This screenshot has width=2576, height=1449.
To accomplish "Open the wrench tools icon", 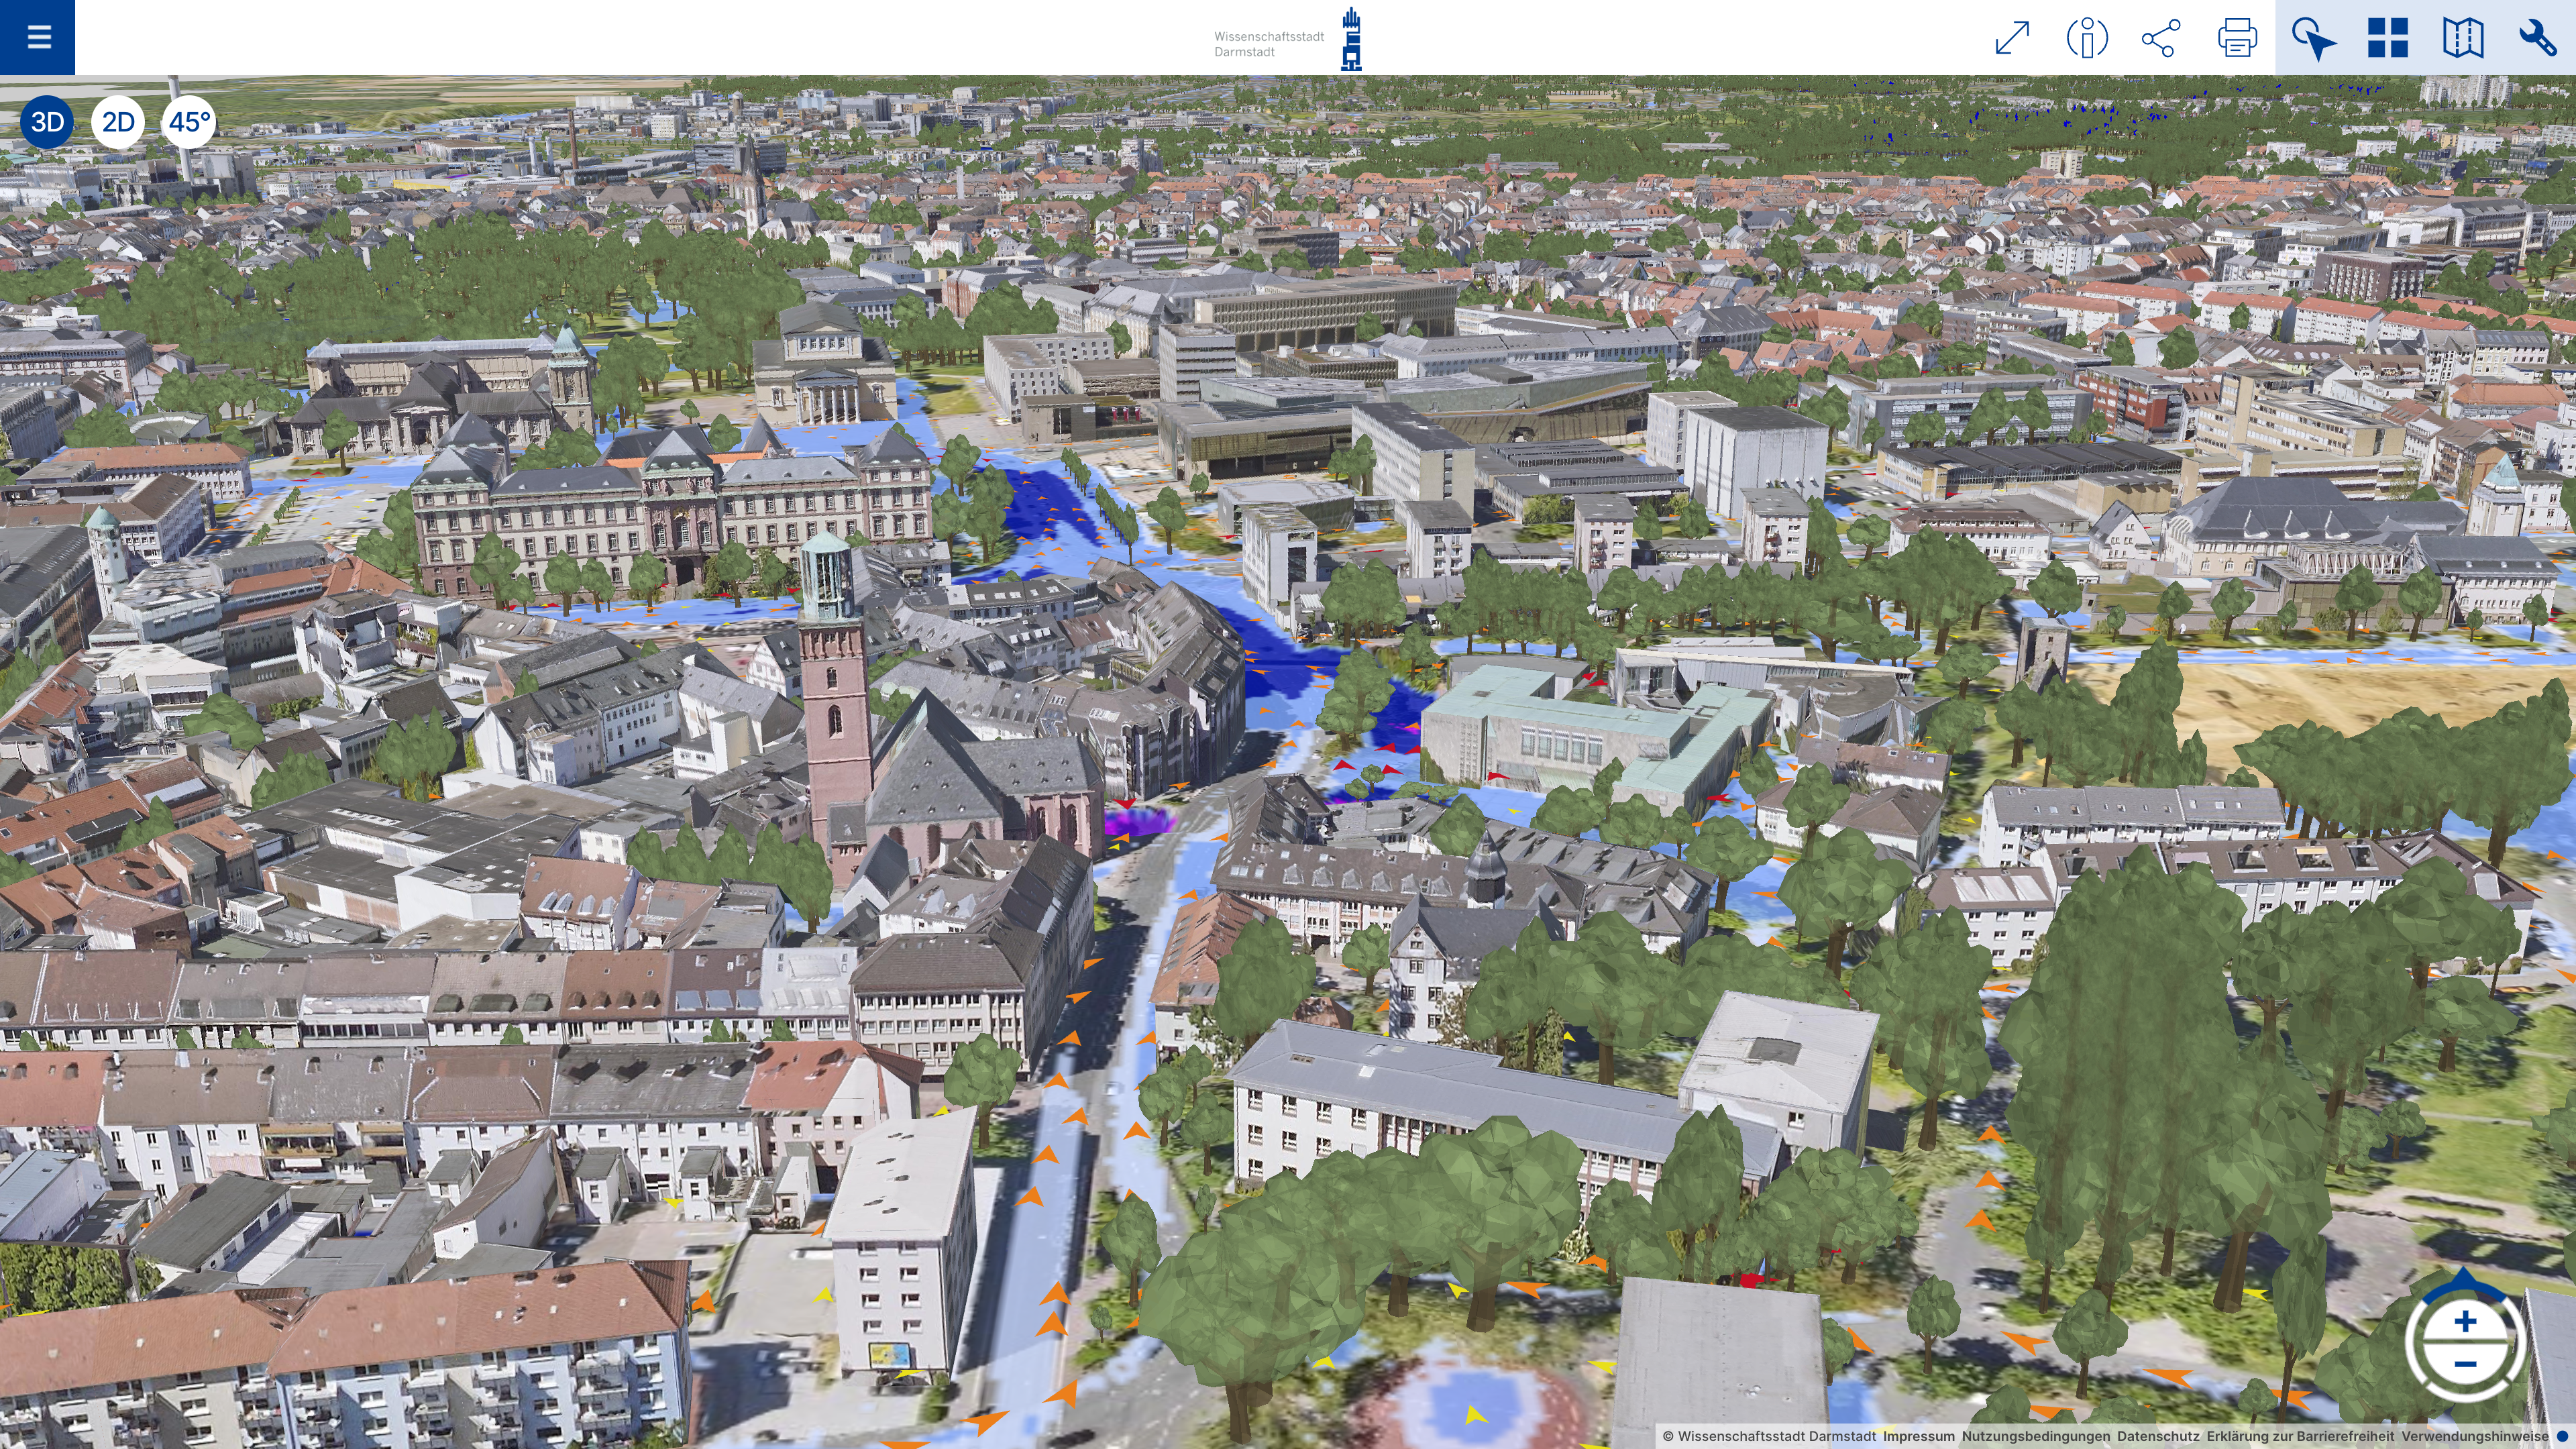I will [x=2538, y=38].
